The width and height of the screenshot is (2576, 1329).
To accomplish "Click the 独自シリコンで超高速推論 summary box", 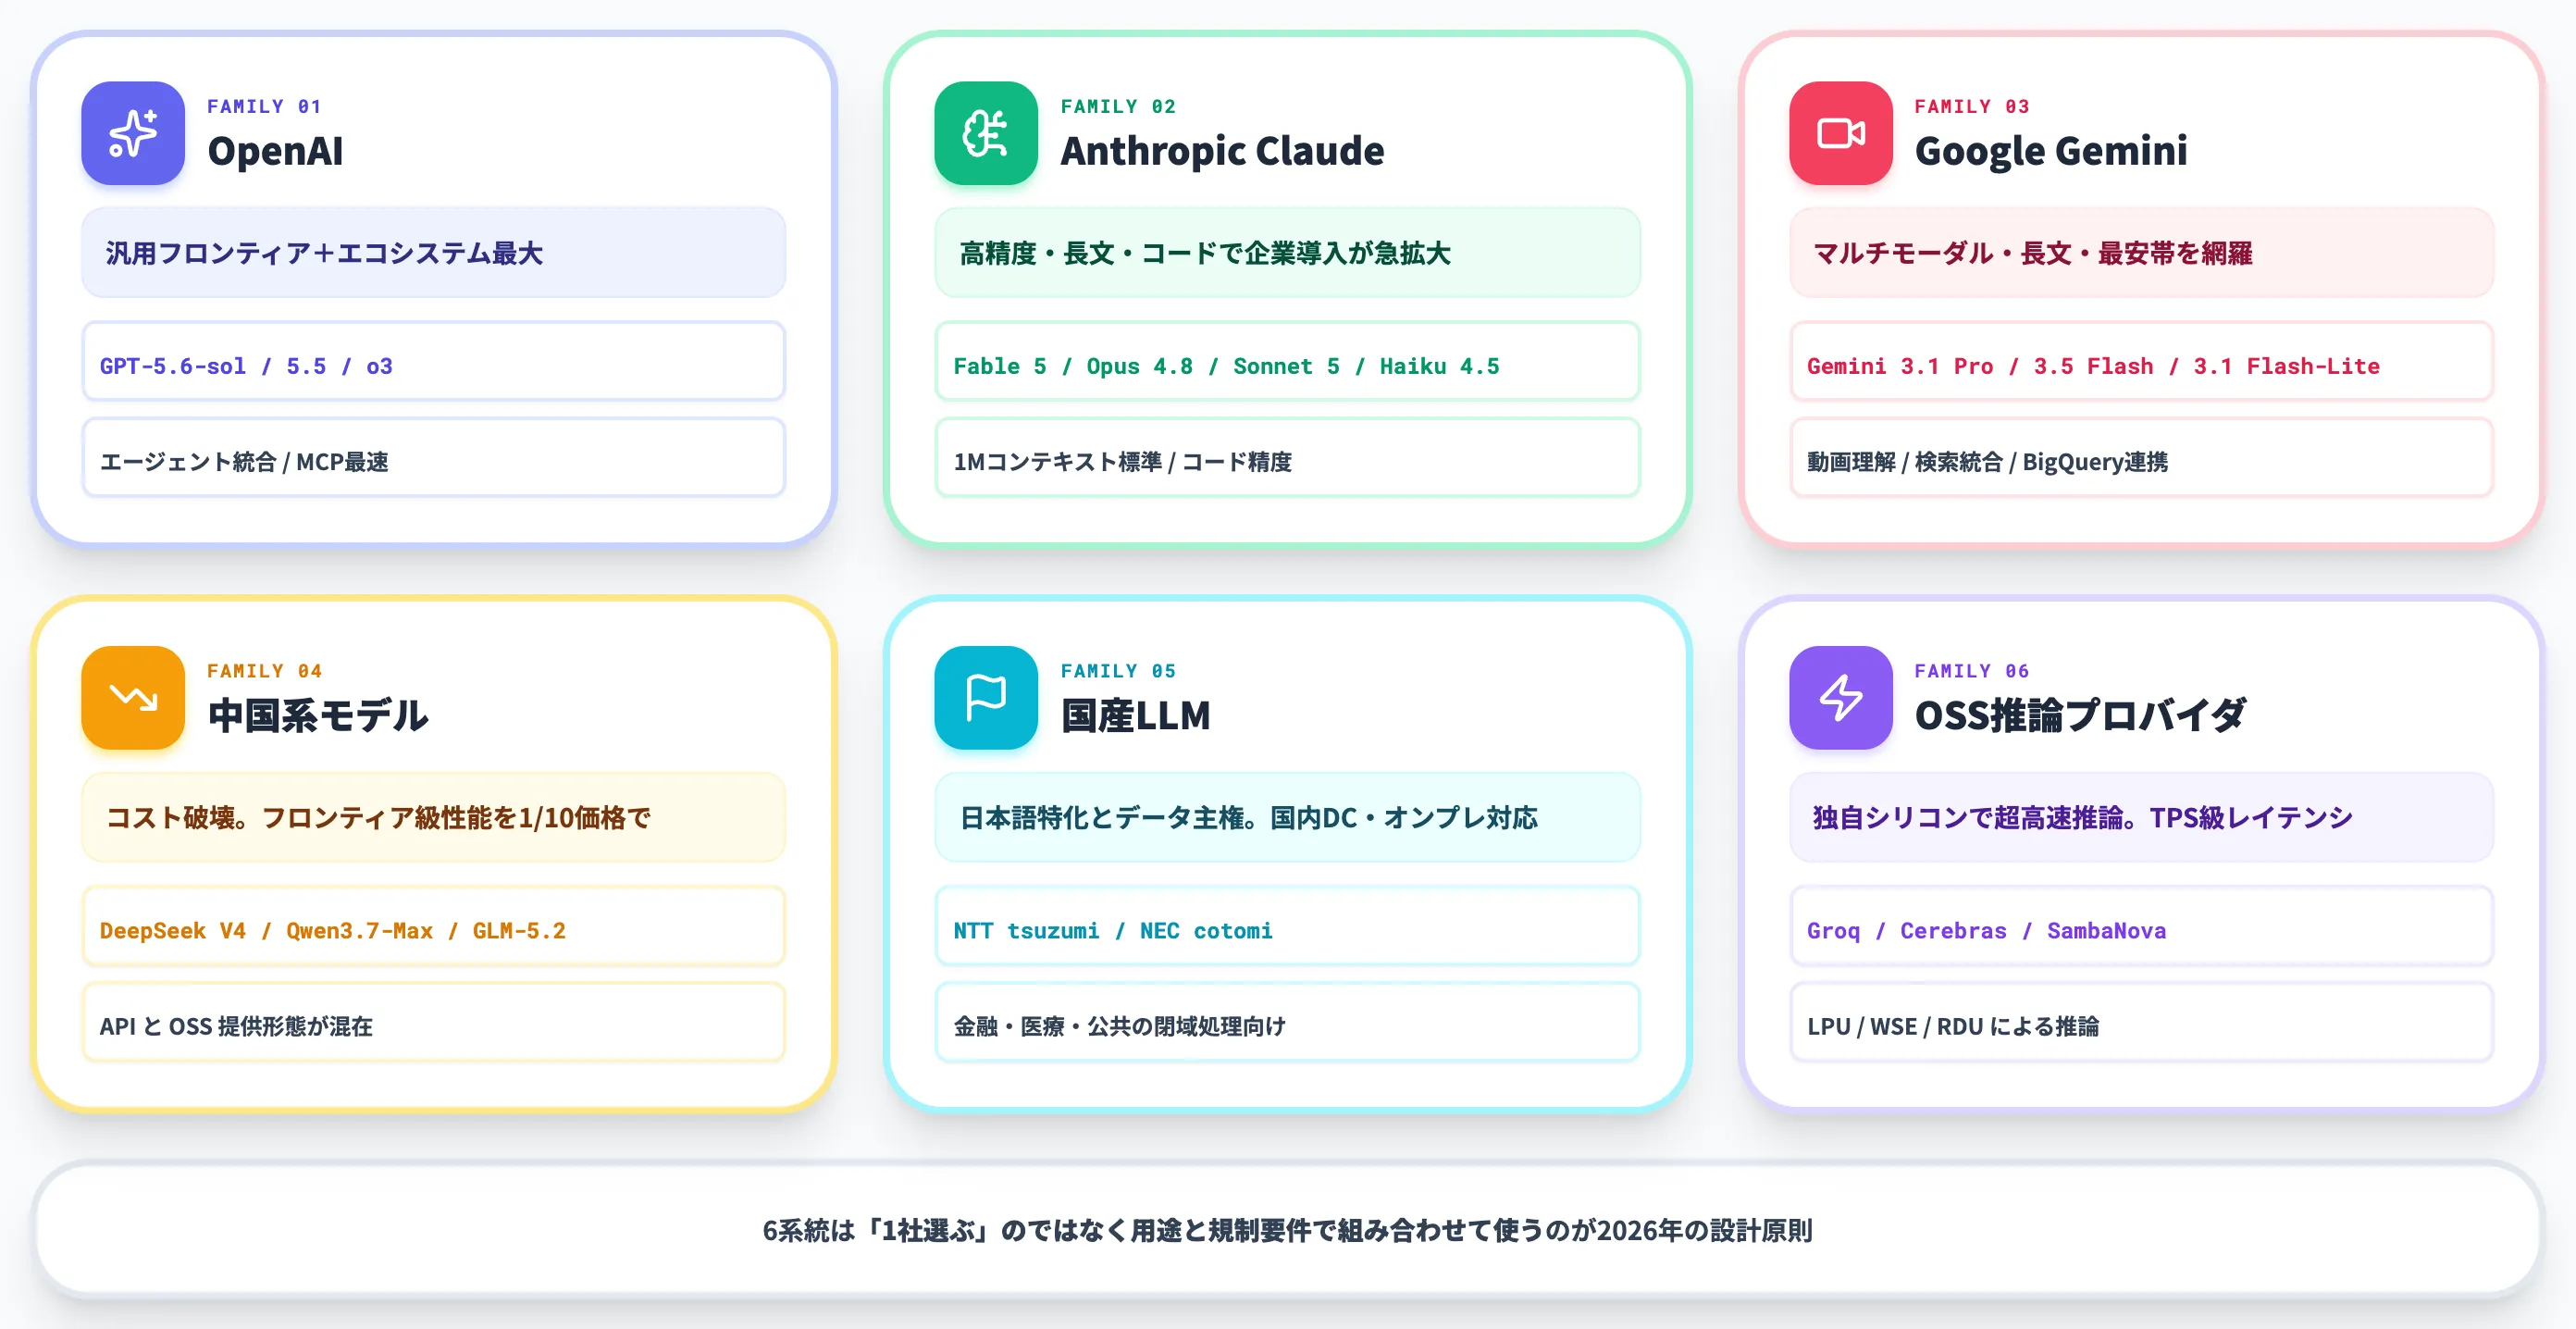I will click(x=2142, y=818).
